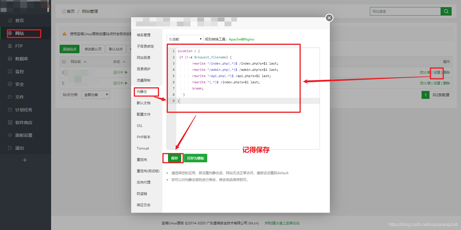461x230 pixels.
Task: Close the site settings dialog
Action: (x=329, y=18)
